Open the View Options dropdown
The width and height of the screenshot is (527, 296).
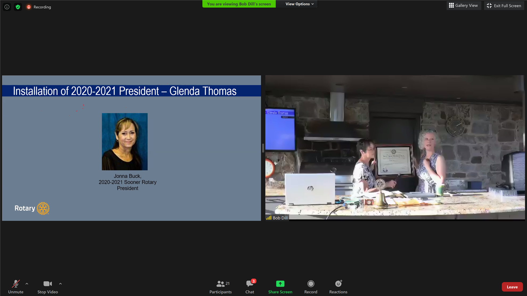[299, 4]
